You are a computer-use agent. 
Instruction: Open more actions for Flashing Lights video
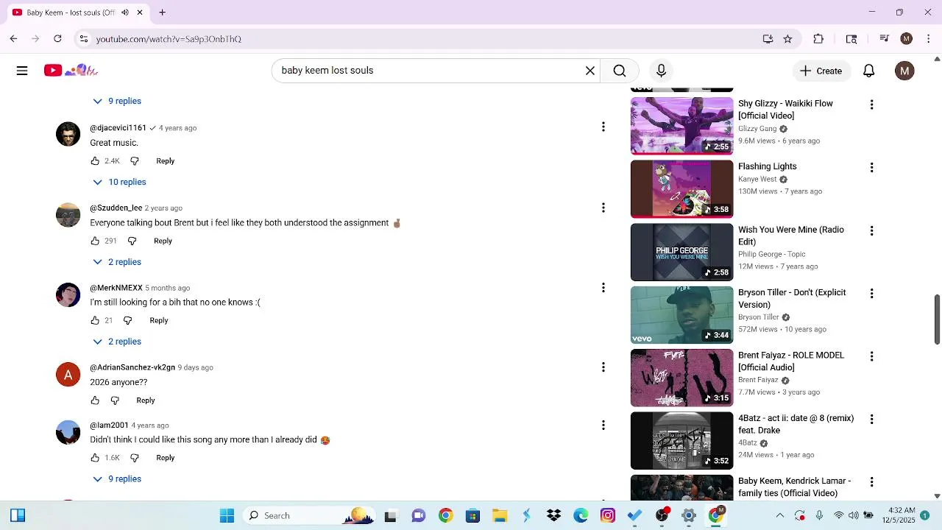tap(872, 168)
